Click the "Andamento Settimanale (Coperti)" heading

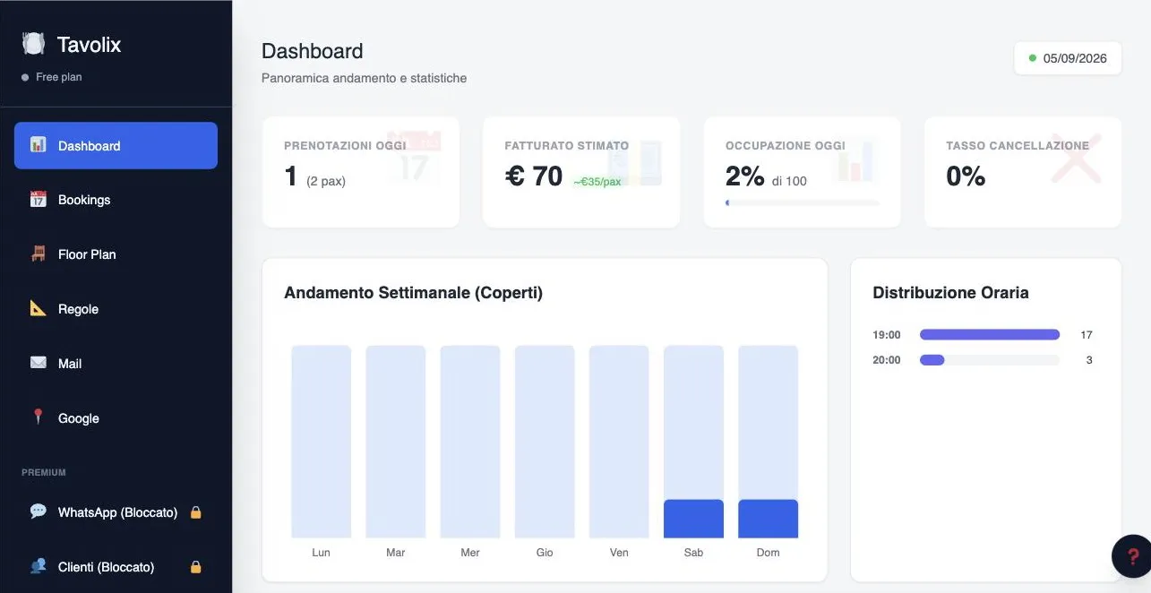point(413,293)
